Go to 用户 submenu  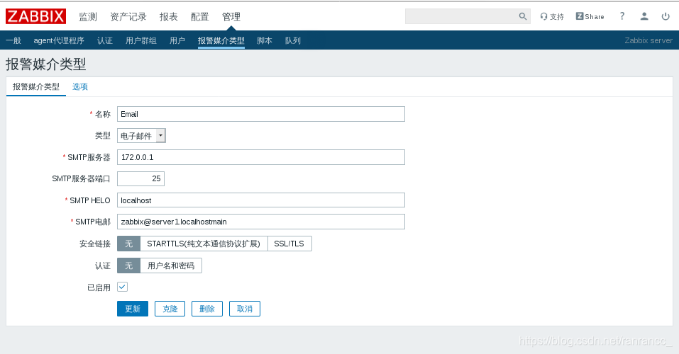[177, 40]
